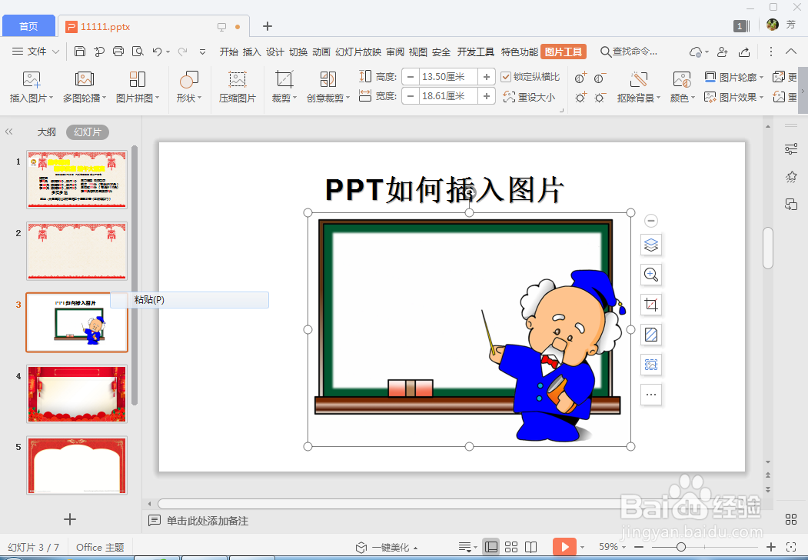
Task: Click the ellipsis on the floating toolbar
Action: 650,395
